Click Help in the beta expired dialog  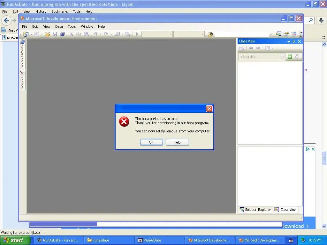coord(177,142)
